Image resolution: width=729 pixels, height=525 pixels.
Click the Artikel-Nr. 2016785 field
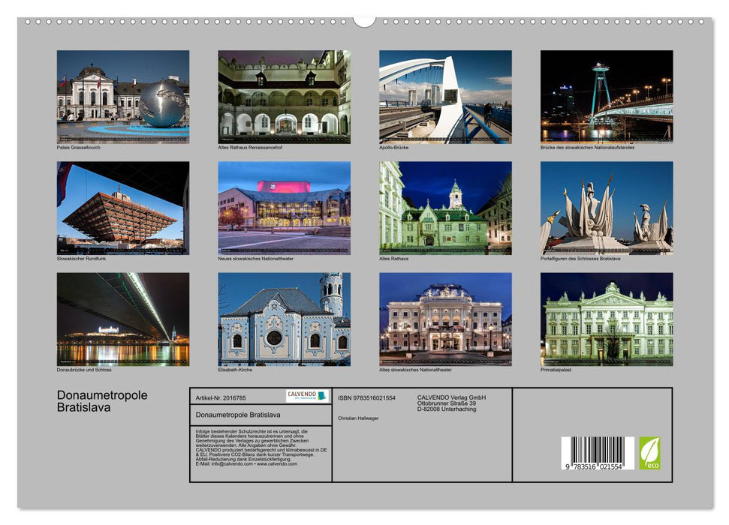[221, 398]
